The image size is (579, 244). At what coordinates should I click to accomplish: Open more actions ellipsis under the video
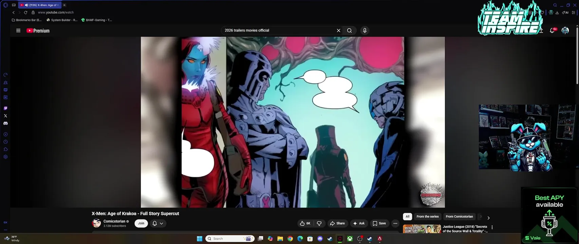pos(395,223)
